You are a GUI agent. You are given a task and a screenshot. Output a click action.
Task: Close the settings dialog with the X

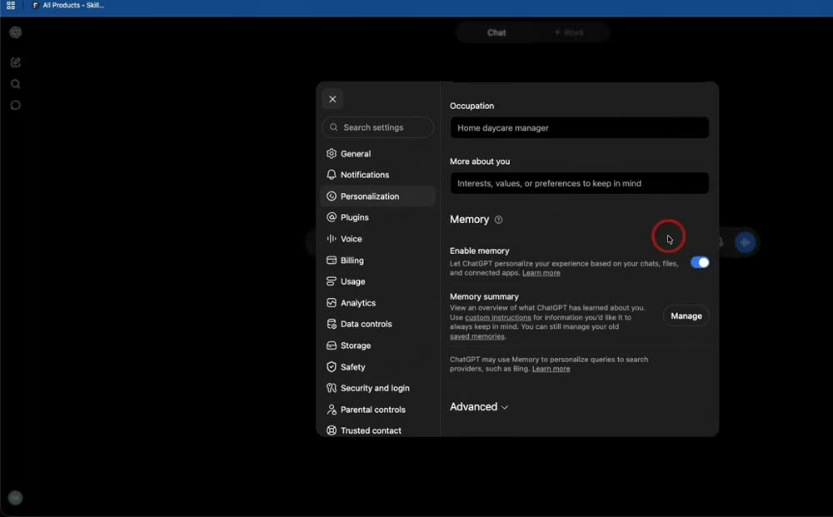tap(332, 99)
